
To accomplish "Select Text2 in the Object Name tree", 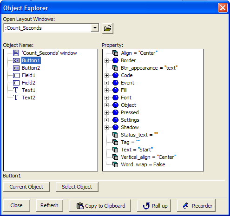I will click(28, 98).
